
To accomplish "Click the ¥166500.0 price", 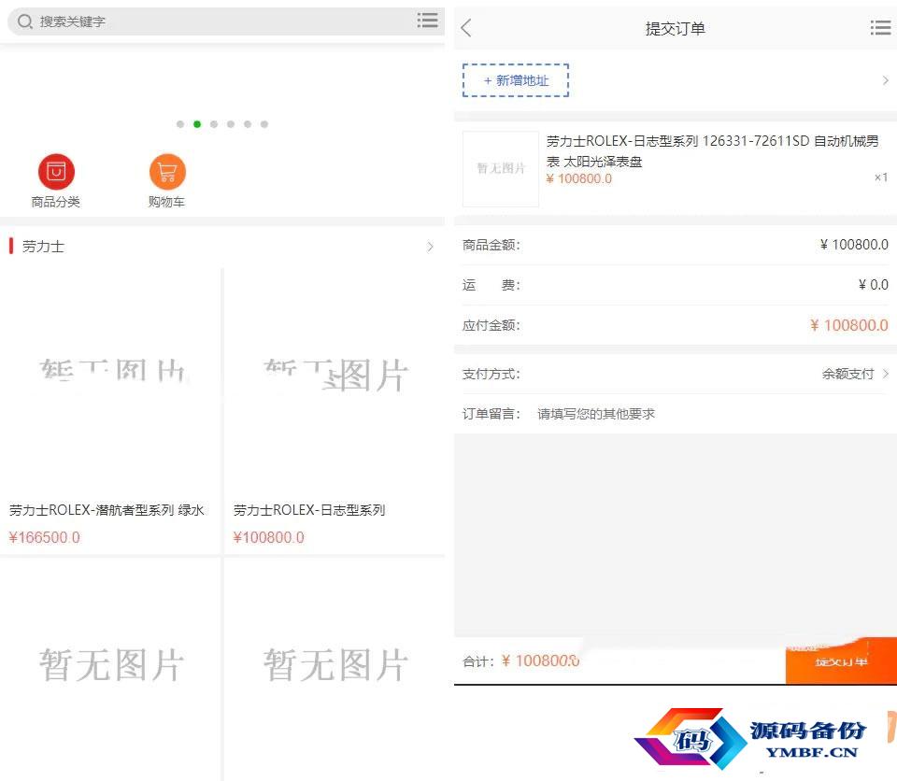I will (45, 537).
